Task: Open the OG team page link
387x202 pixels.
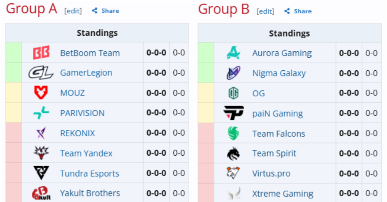Action: [258, 93]
